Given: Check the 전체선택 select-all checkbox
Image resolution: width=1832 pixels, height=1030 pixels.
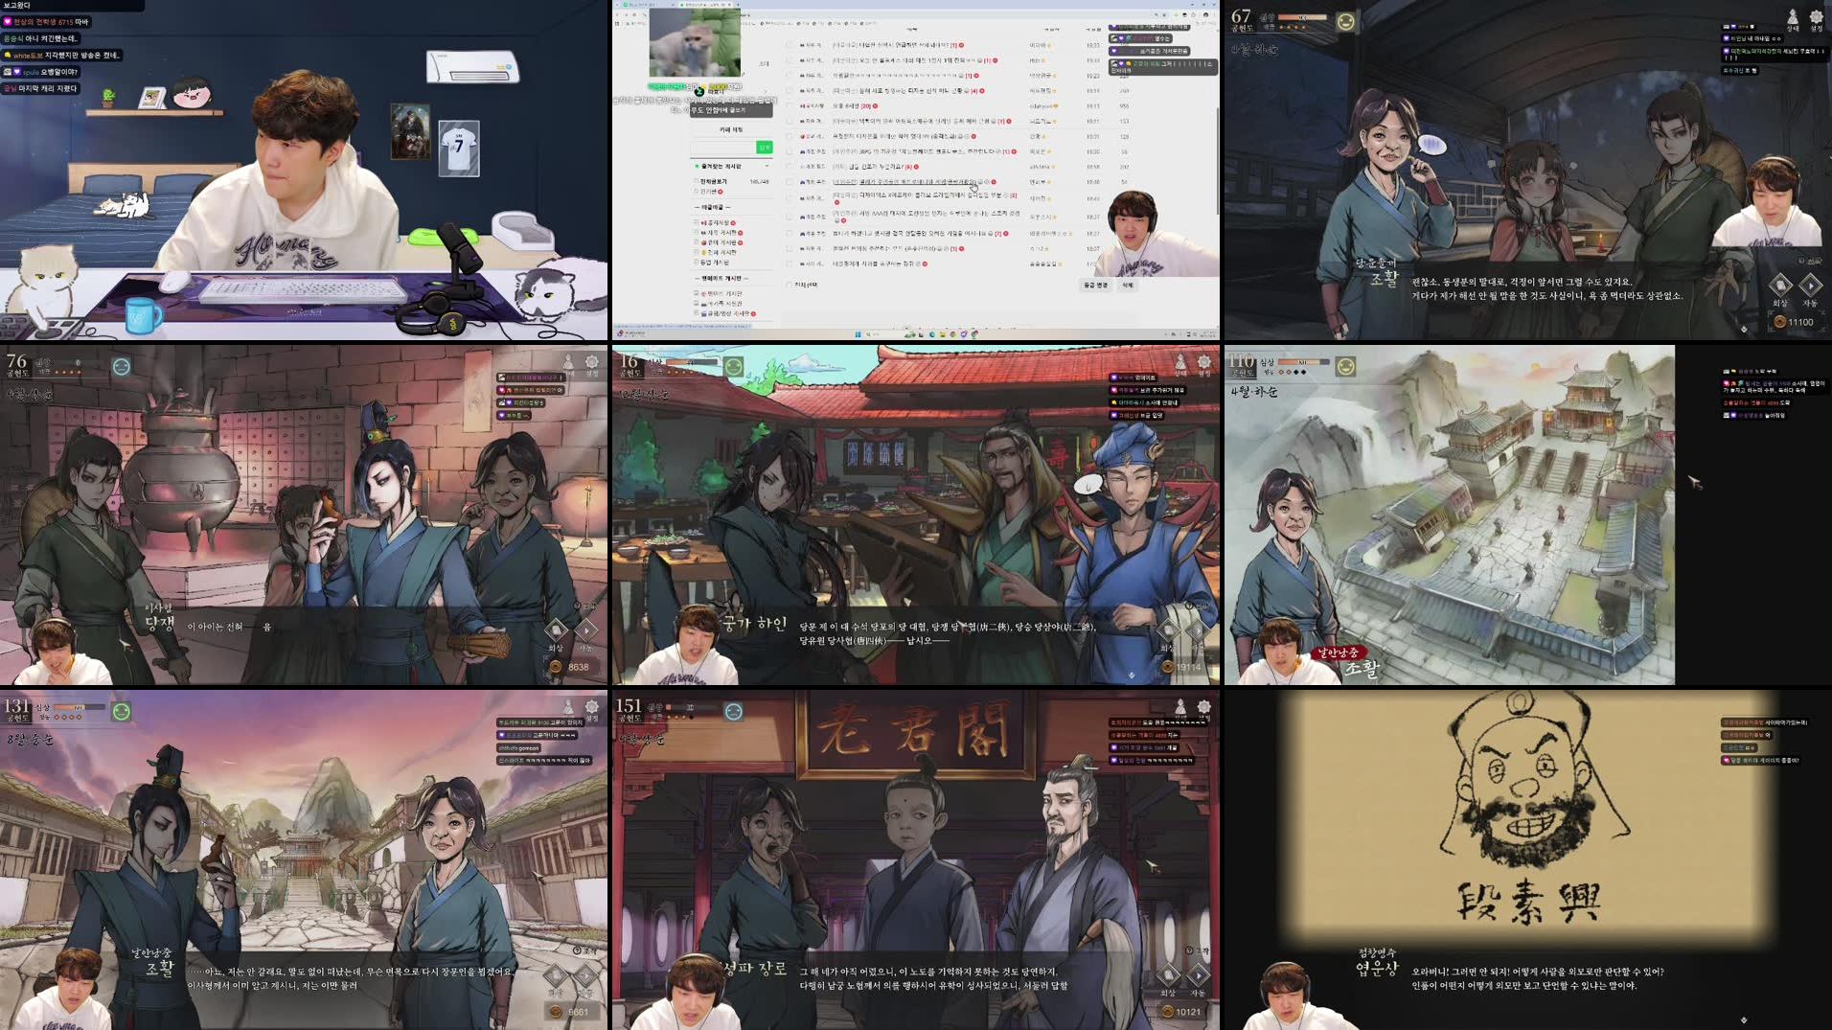Looking at the screenshot, I should [790, 285].
